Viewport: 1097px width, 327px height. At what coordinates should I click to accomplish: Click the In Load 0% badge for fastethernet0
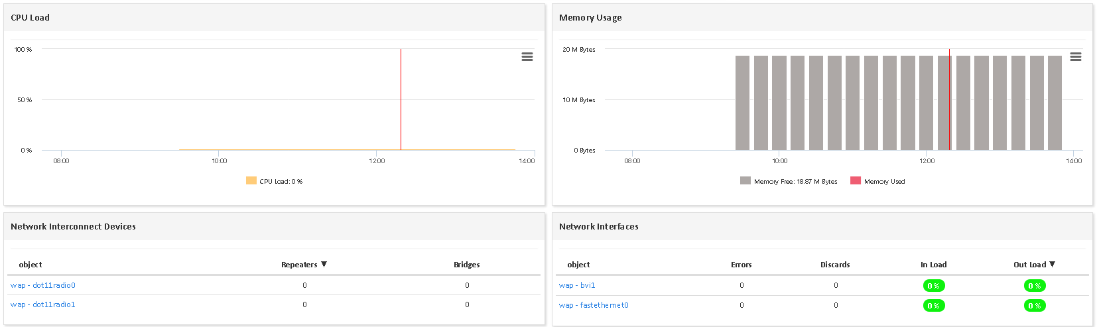pyautogui.click(x=934, y=306)
